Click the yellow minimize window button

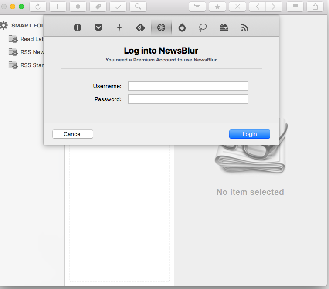coord(13,7)
